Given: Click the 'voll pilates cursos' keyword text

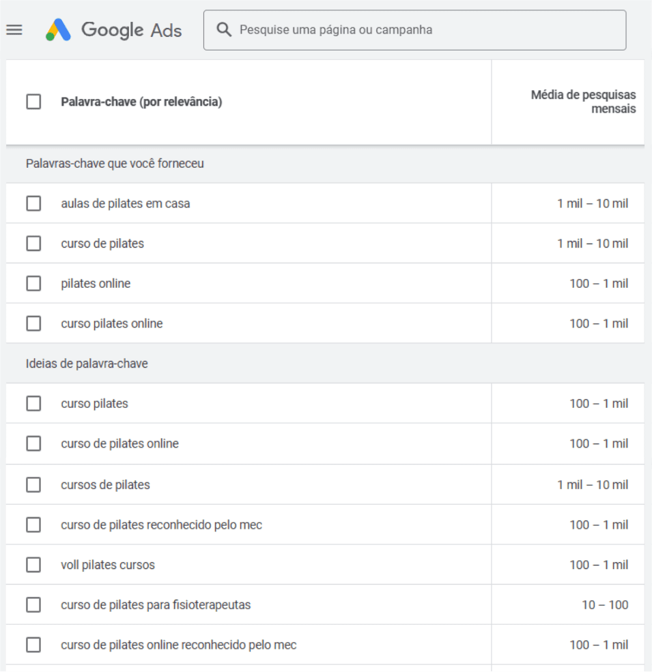Looking at the screenshot, I should 108,565.
